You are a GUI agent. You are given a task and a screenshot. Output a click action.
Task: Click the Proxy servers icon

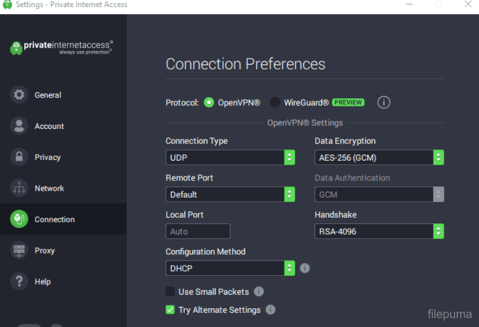[19, 251]
